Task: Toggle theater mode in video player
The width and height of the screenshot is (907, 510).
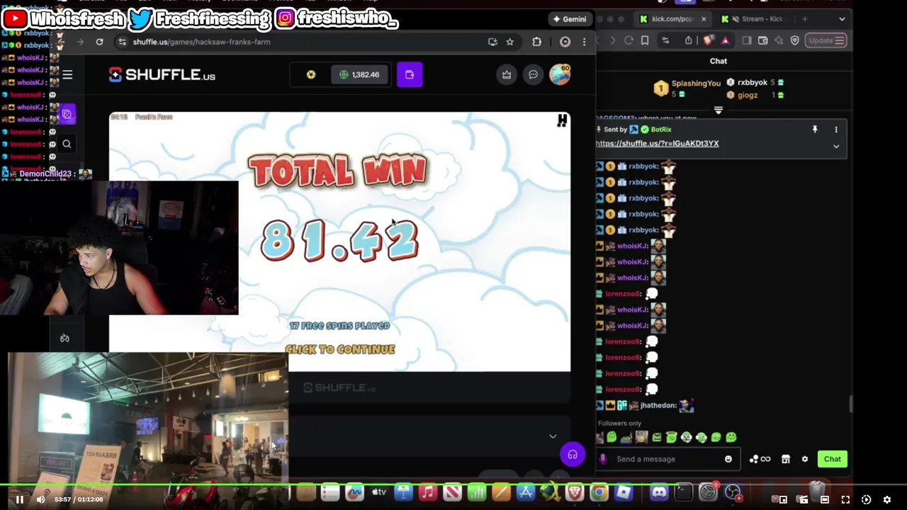Action: pyautogui.click(x=825, y=499)
